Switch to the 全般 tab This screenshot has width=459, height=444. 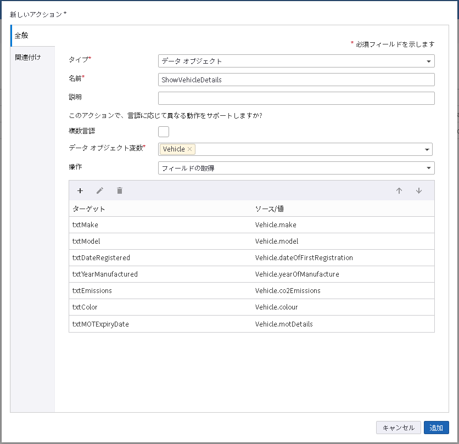[x=32, y=36]
